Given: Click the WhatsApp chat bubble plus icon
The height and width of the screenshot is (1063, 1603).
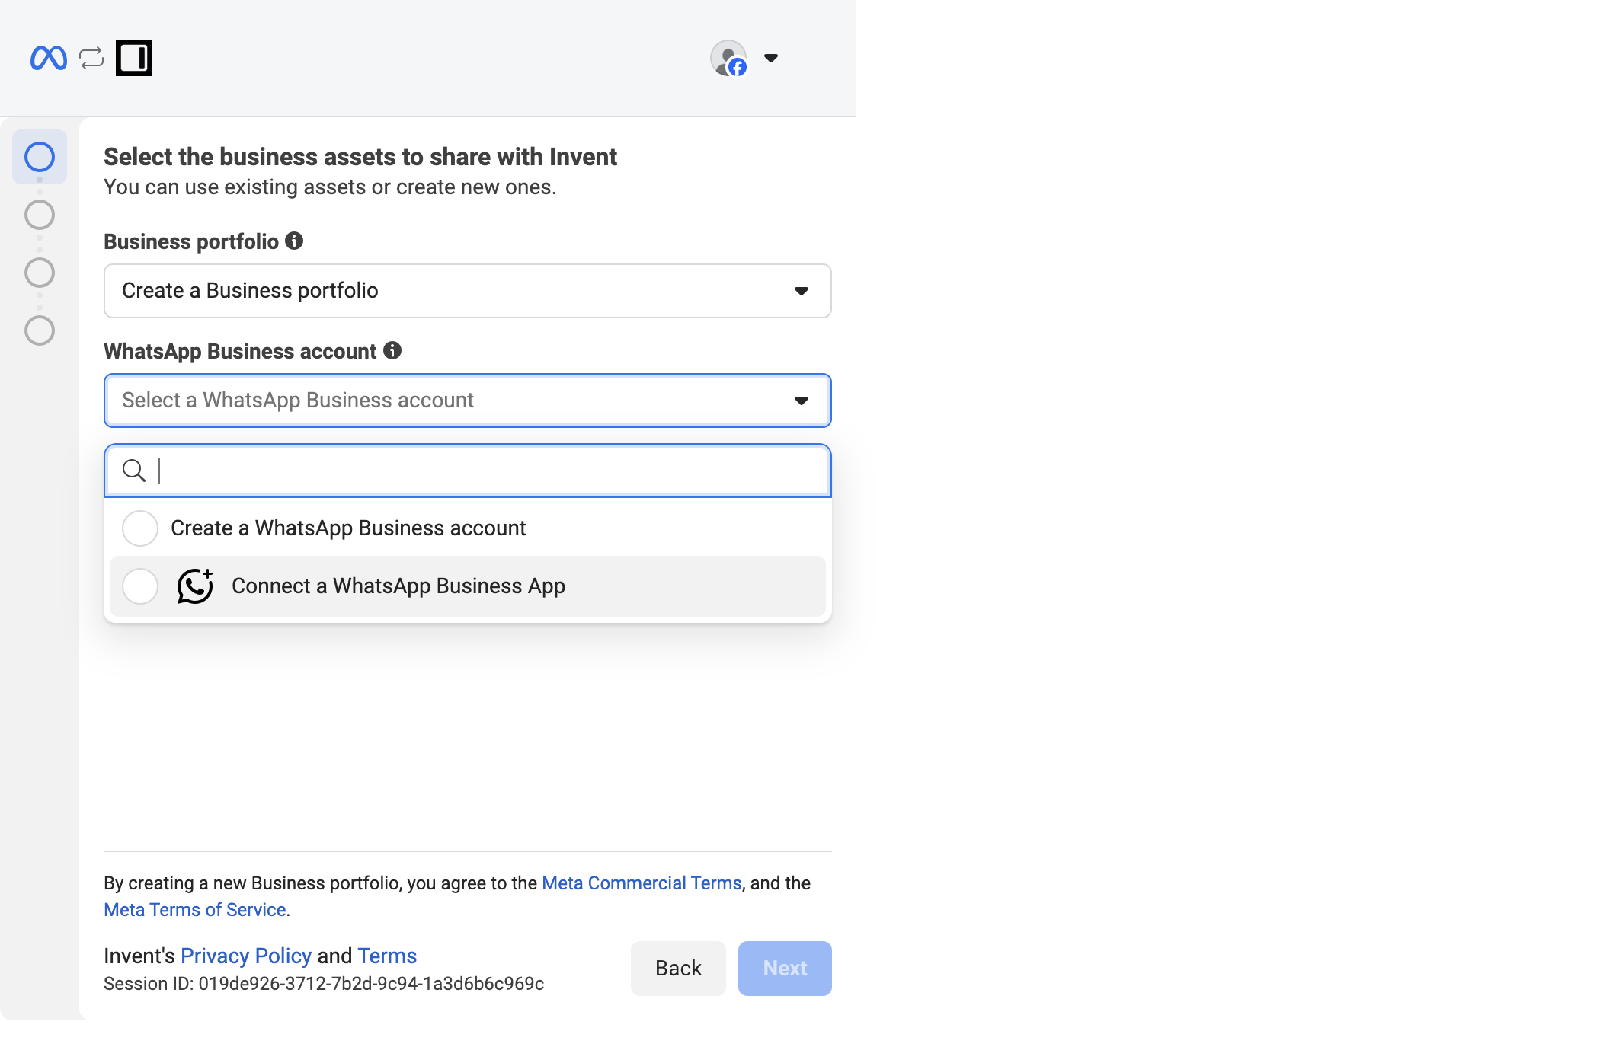Looking at the screenshot, I should pos(195,586).
